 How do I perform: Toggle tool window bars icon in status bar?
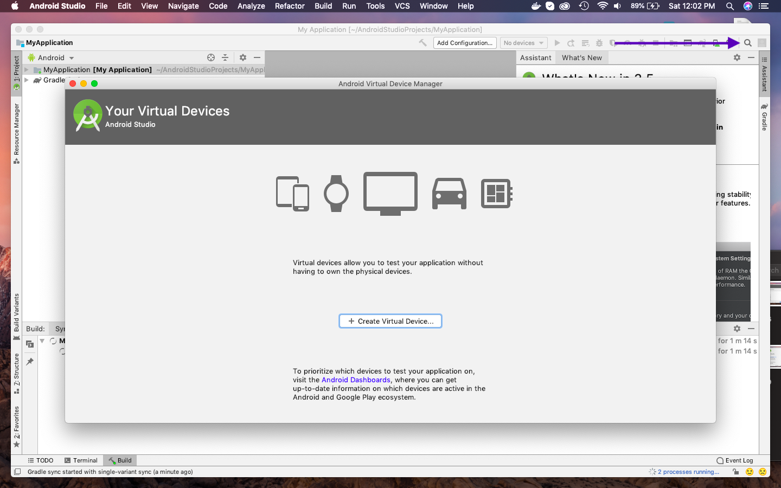(x=17, y=472)
